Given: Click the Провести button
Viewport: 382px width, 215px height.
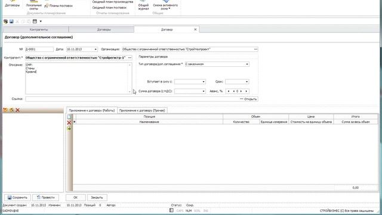Looking at the screenshot, I should (x=45, y=198).
